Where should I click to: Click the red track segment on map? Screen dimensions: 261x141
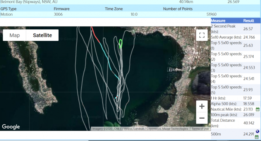(x=95, y=35)
